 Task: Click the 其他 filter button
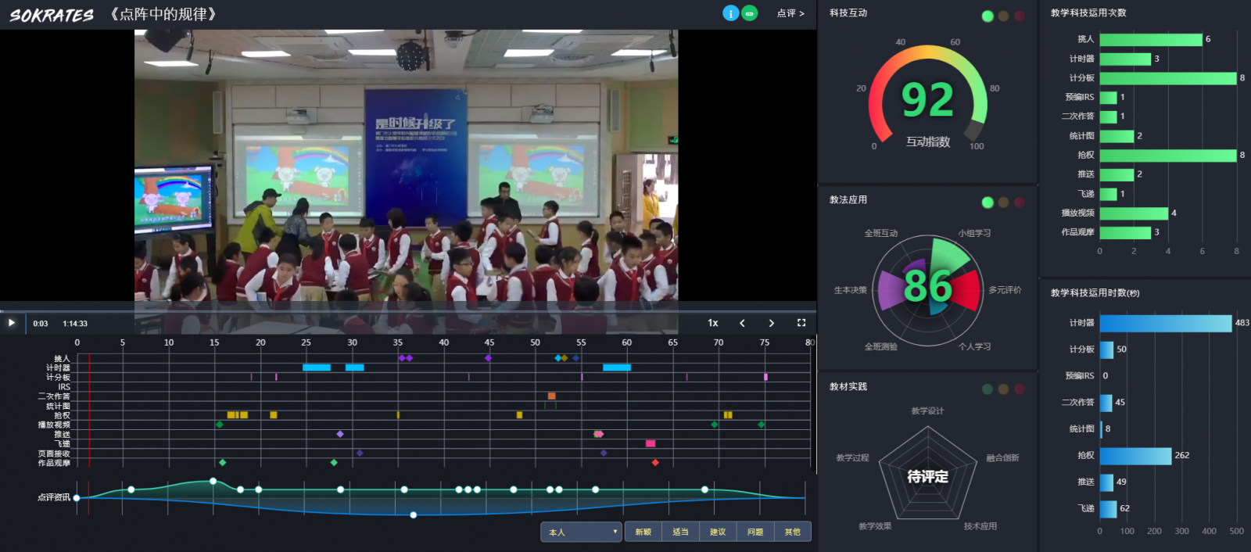click(x=793, y=532)
